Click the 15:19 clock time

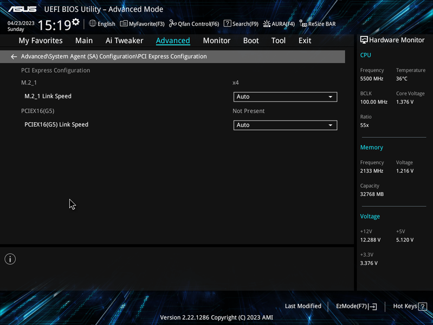pyautogui.click(x=54, y=25)
